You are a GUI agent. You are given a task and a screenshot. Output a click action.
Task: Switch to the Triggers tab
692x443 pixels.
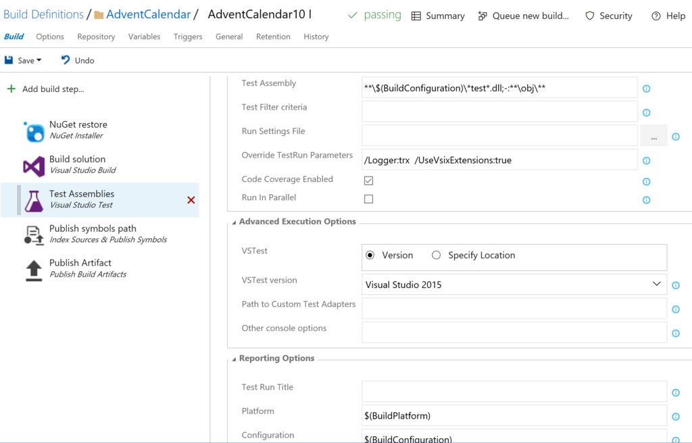pyautogui.click(x=188, y=37)
